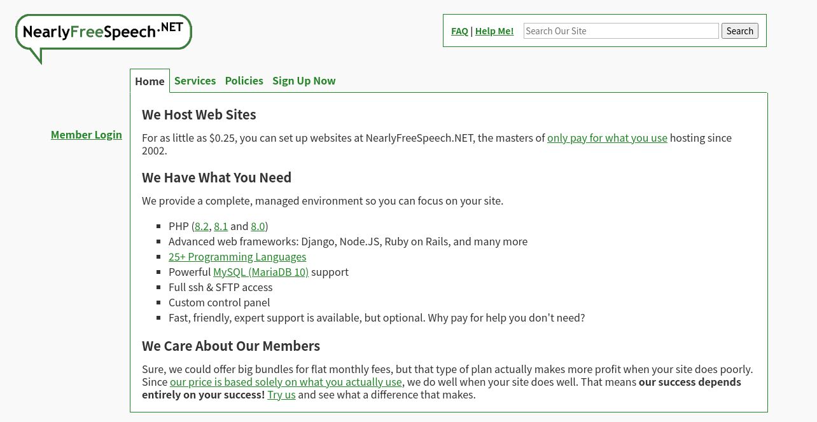
Task: Click the We Have What You Need heading
Action: coord(216,178)
